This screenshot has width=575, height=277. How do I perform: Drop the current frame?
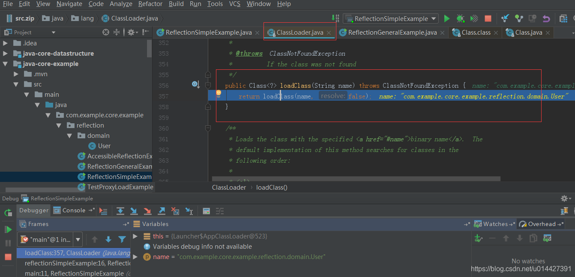[x=175, y=211]
